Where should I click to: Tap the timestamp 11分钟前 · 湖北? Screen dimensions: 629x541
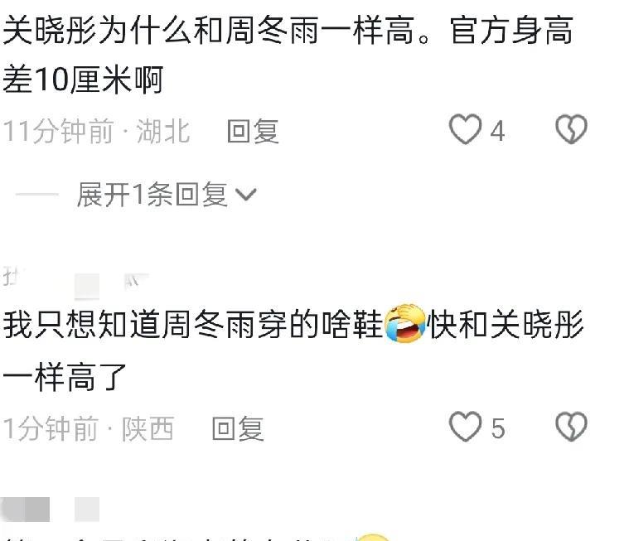click(96, 131)
